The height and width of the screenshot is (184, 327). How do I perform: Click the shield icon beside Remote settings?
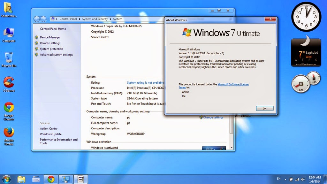(x=36, y=43)
